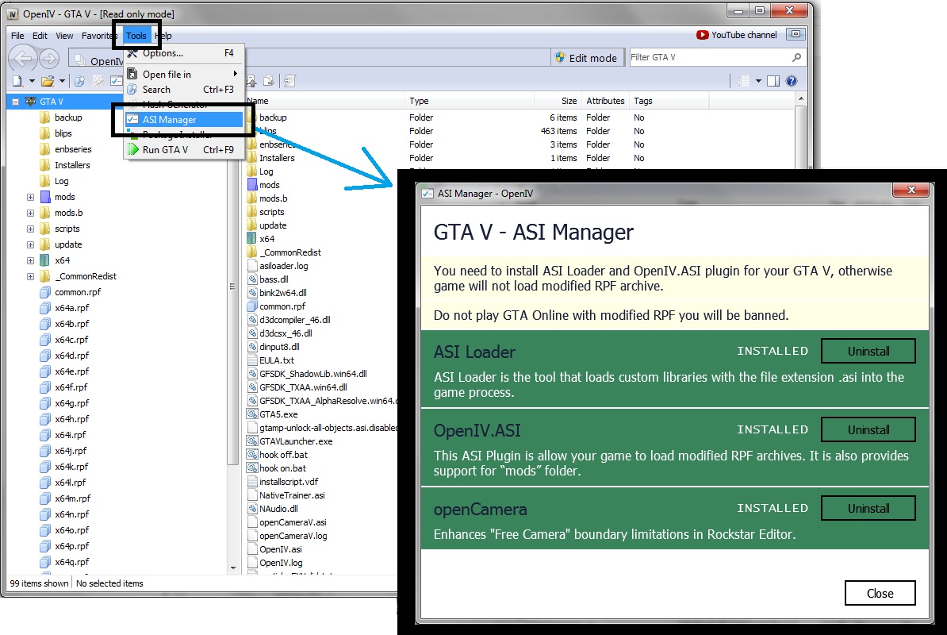This screenshot has width=947, height=635.
Task: Click the magnifier icon in the Filter box
Action: (x=796, y=57)
